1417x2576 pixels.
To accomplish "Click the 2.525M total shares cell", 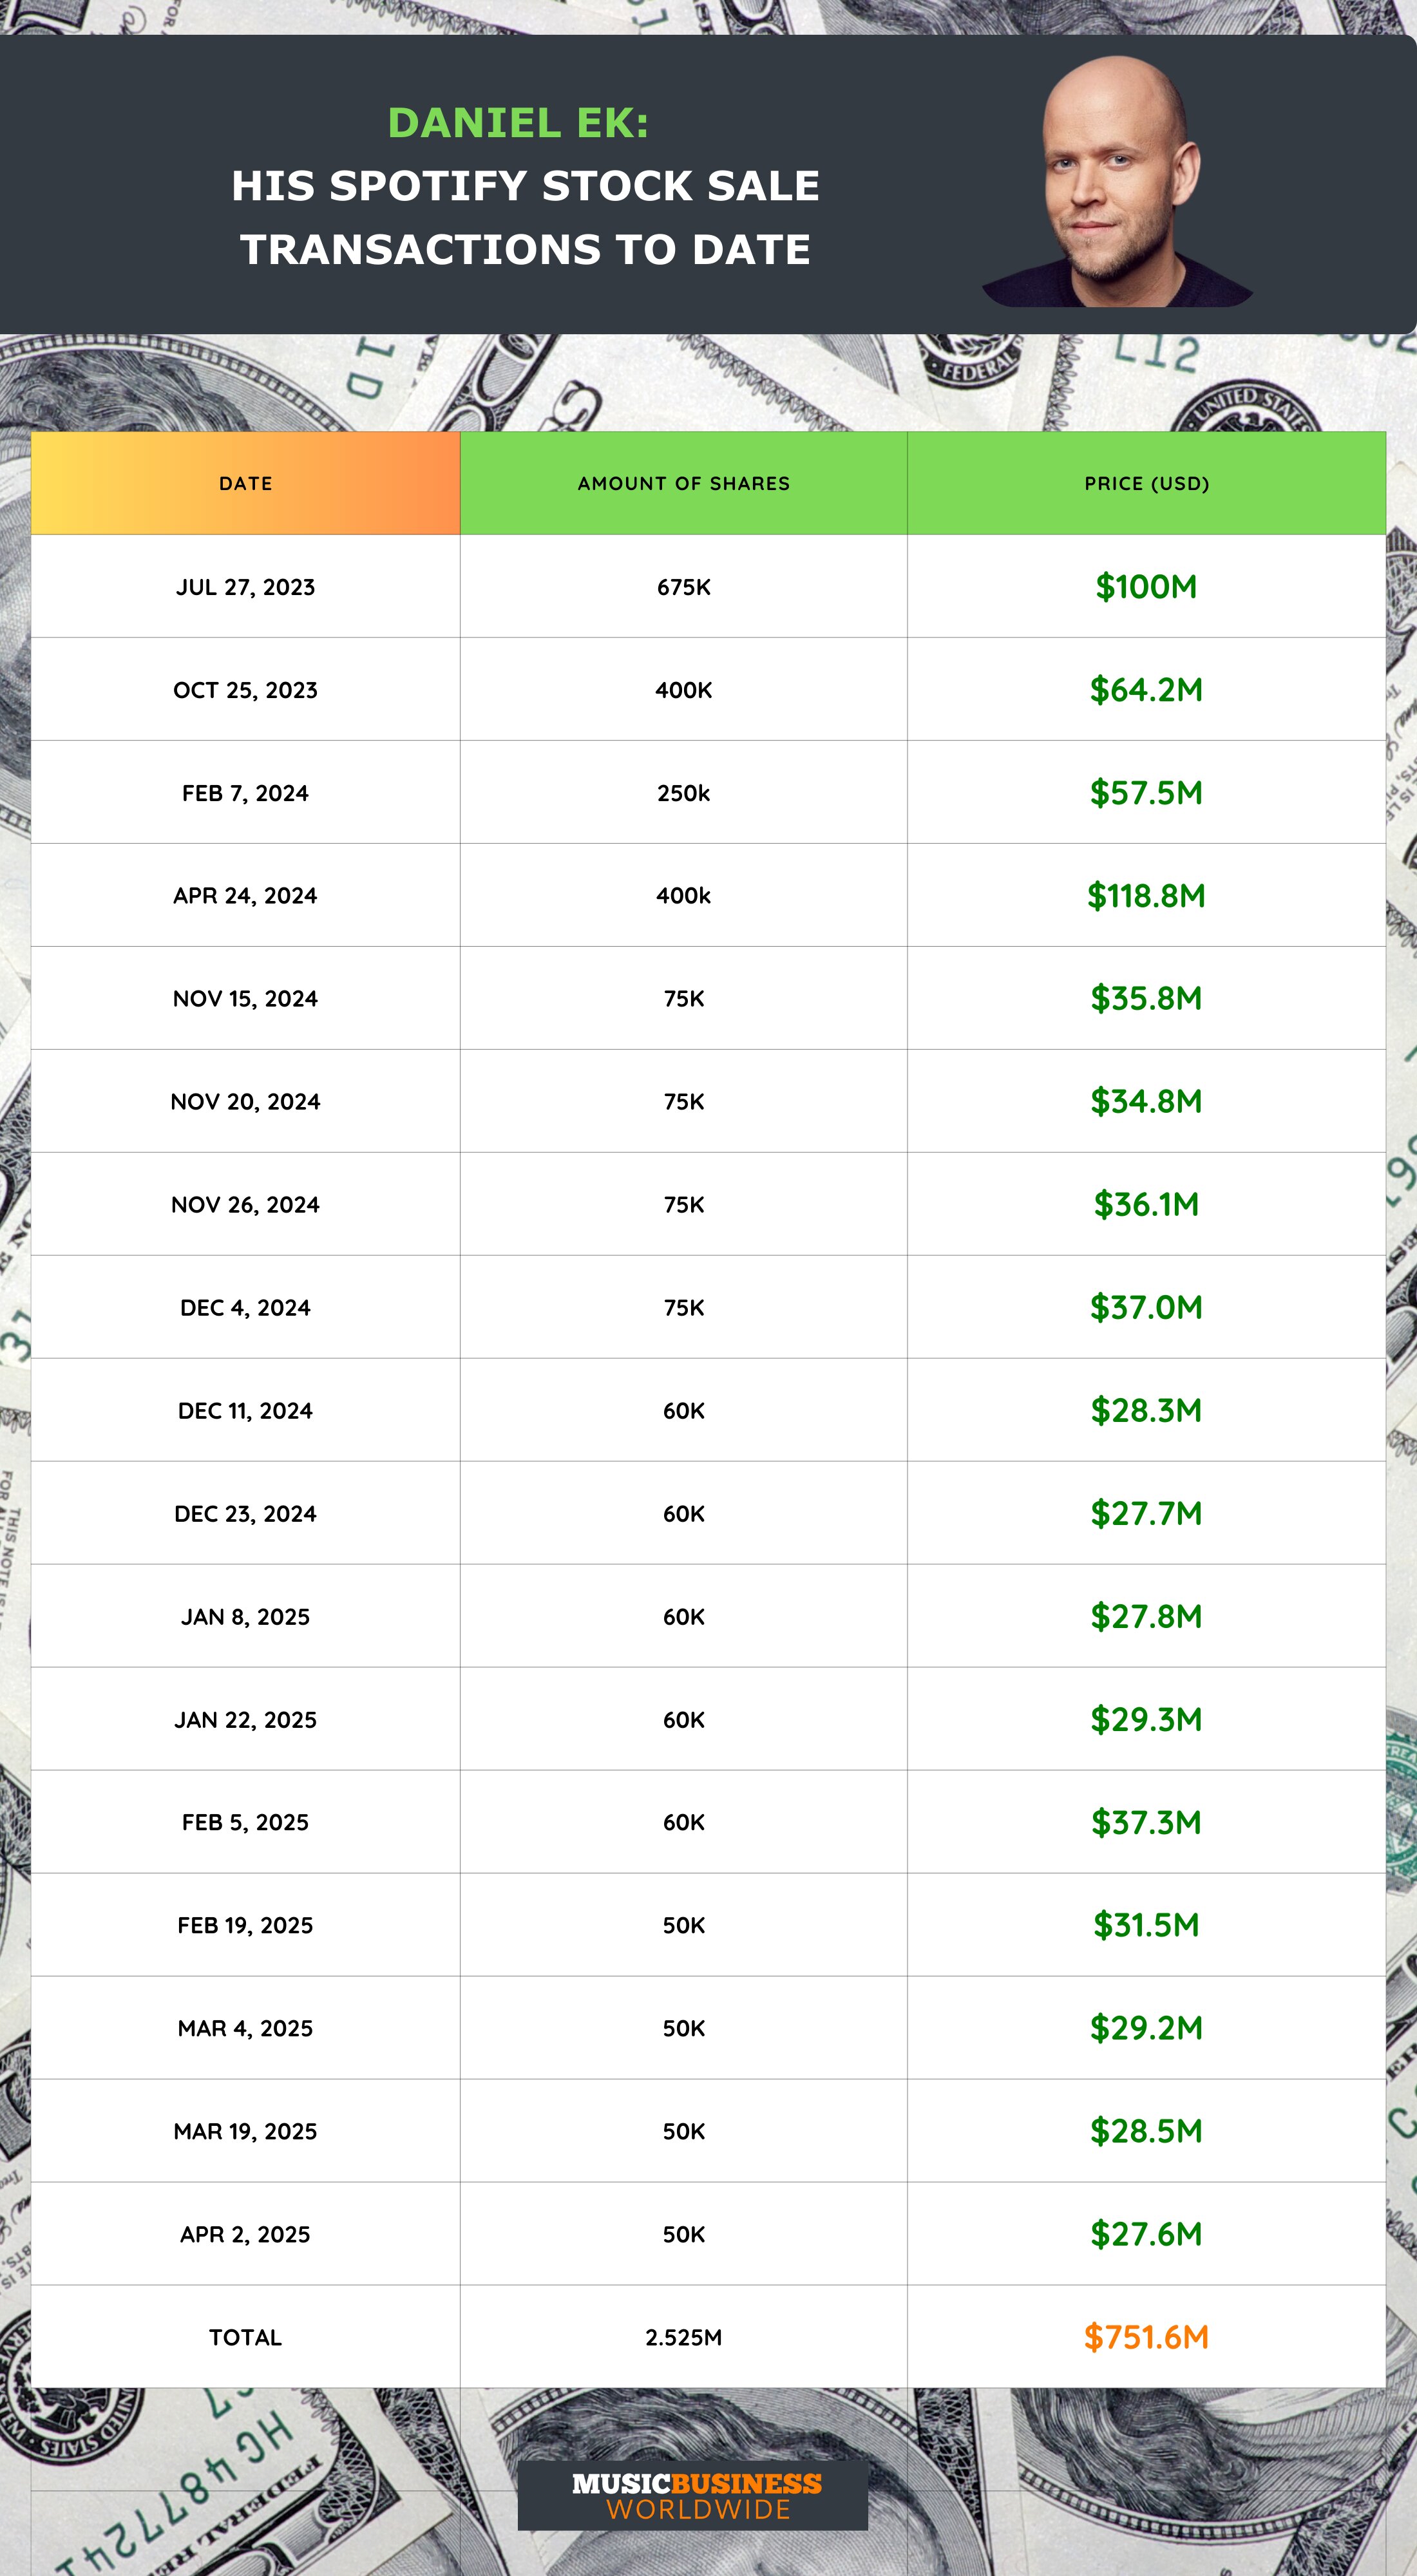I will click(x=684, y=2338).
